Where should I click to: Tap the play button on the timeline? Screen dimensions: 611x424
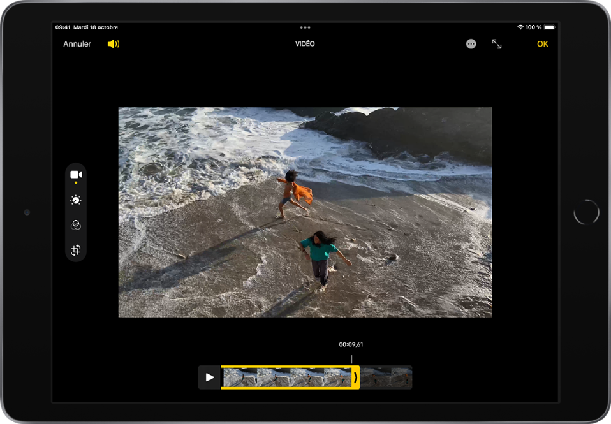(x=209, y=377)
